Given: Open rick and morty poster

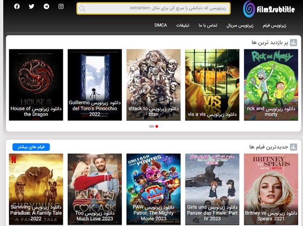Looking at the screenshot, I should tap(271, 85).
